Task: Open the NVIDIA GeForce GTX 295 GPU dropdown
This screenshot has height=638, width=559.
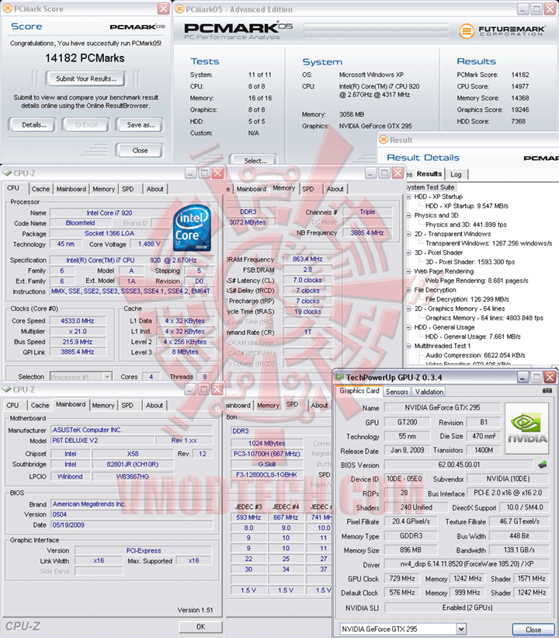Action: [461, 629]
